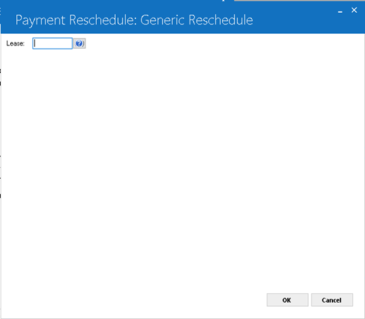Click the blue question mark beside Lease
This screenshot has width=365, height=319.
tap(79, 43)
